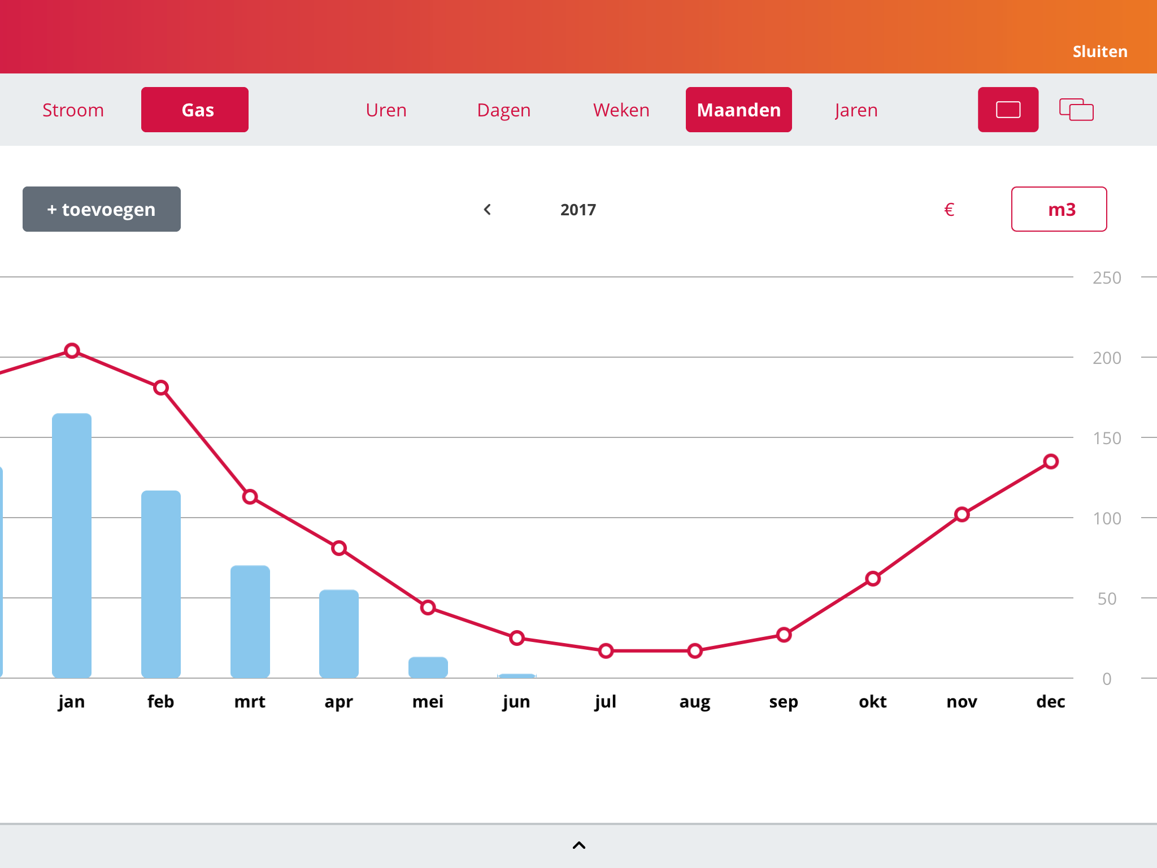1157x868 pixels.
Task: Select the Maanden tab
Action: tap(738, 110)
